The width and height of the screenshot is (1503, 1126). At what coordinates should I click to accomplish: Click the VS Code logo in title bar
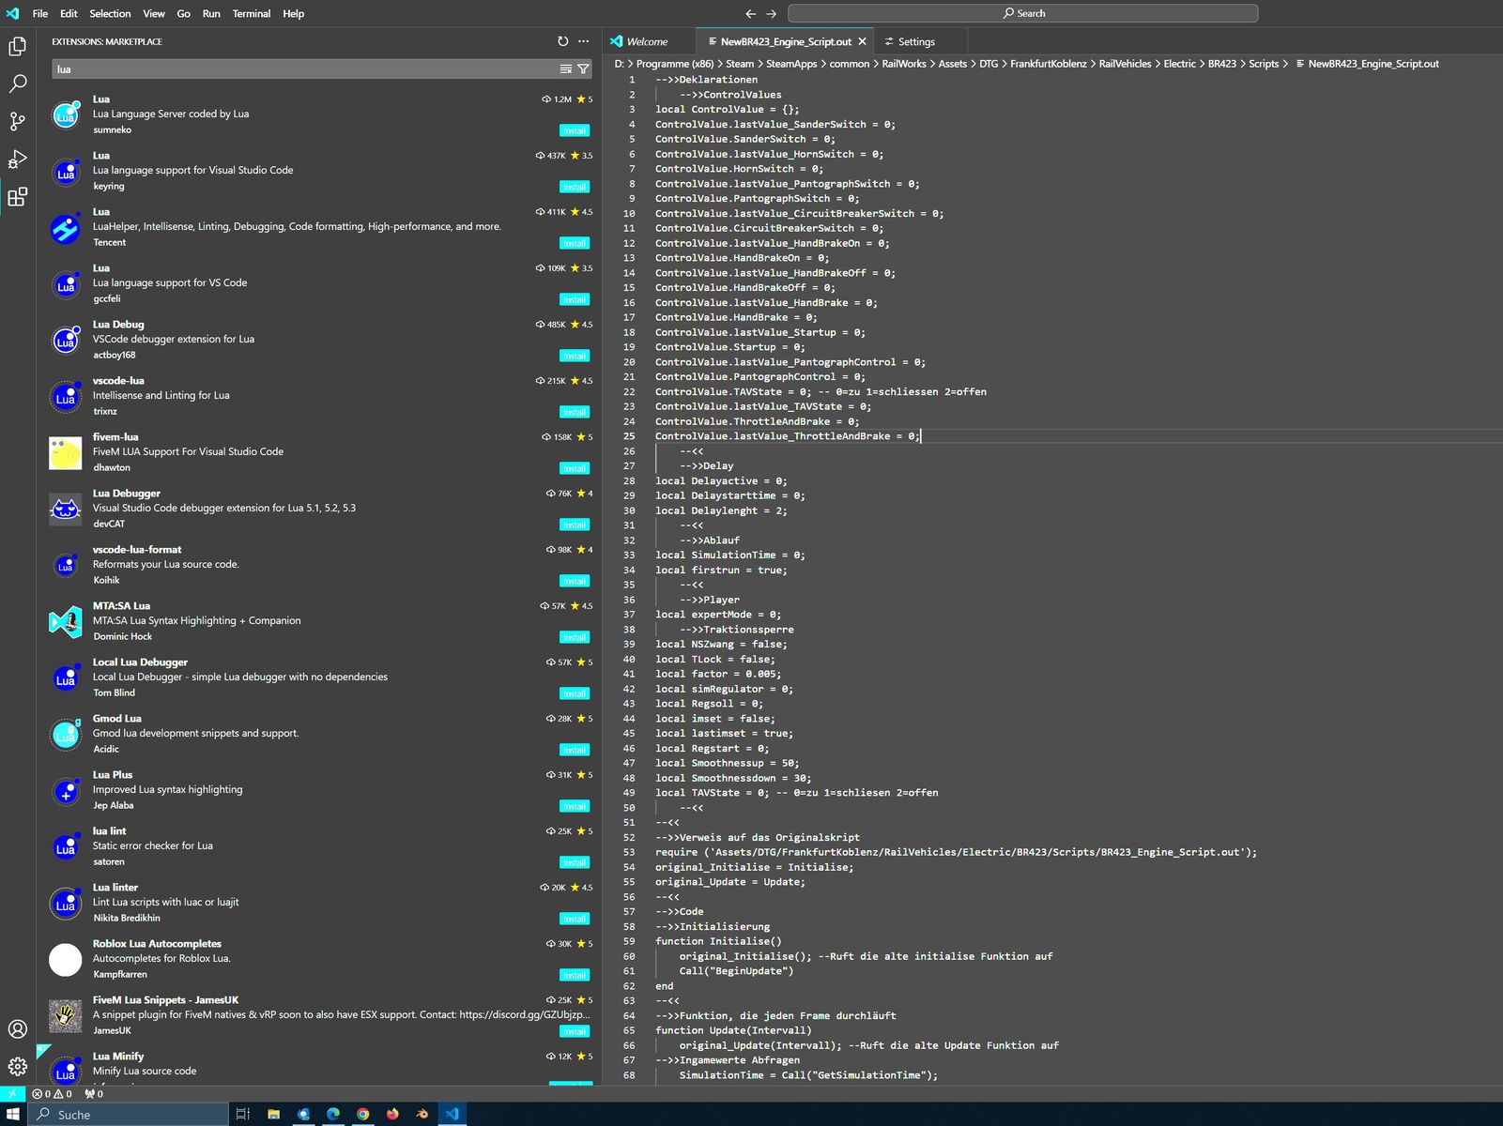pyautogui.click(x=12, y=13)
